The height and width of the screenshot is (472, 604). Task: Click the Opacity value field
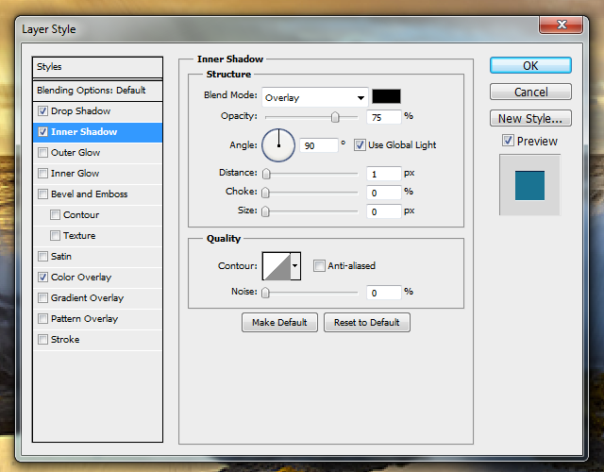(384, 117)
